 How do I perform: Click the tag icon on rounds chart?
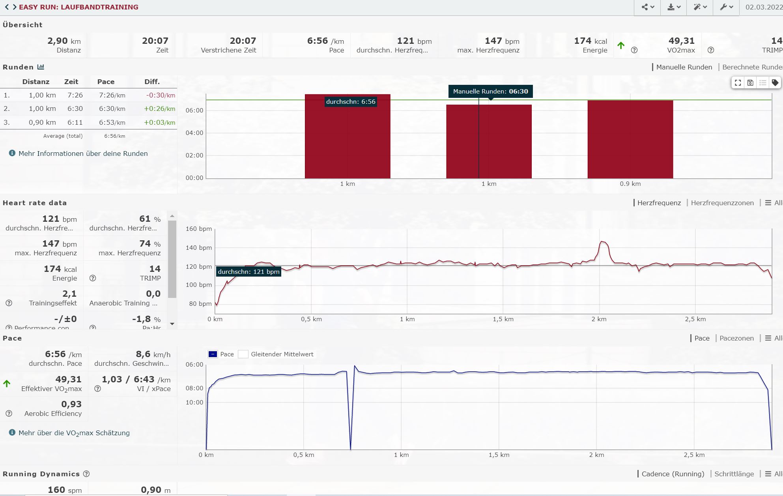(x=775, y=83)
